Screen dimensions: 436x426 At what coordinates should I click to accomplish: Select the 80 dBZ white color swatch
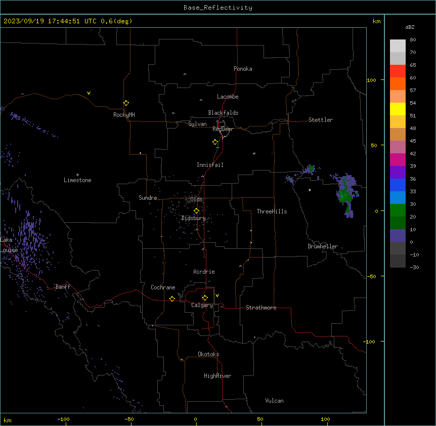pos(398,46)
